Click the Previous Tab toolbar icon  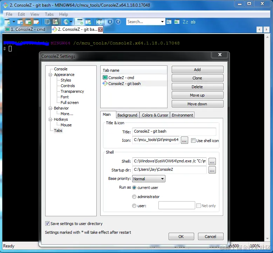click(x=20, y=22)
